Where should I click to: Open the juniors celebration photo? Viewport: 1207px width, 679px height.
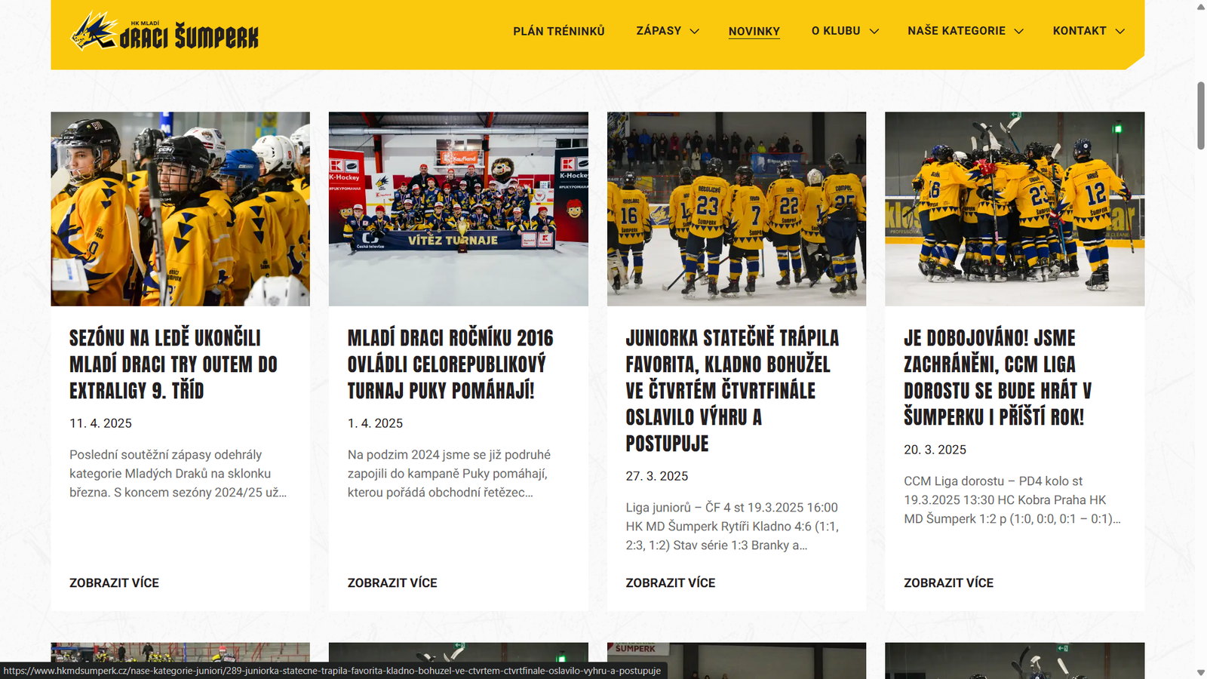tap(736, 207)
